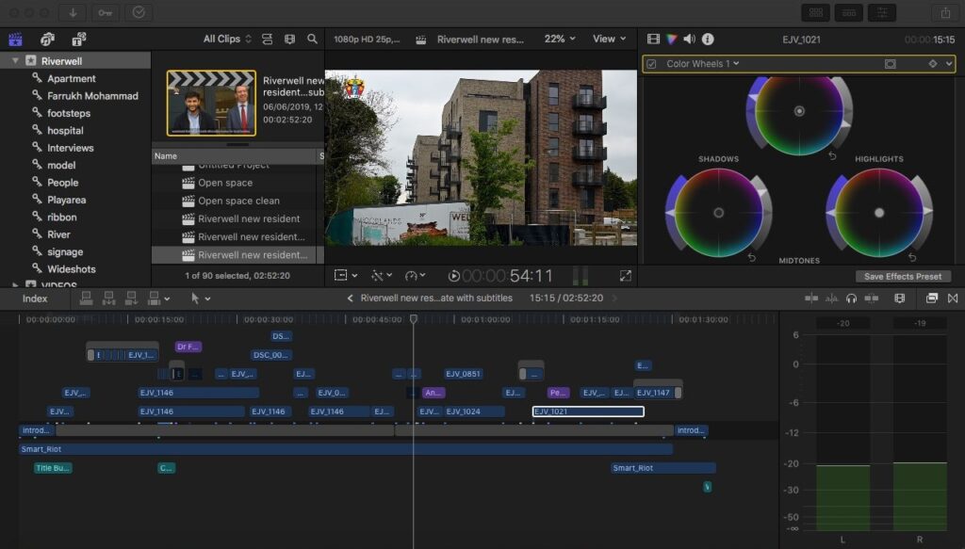Image resolution: width=965 pixels, height=549 pixels.
Task: Select the Riverwell project thumbnail in browser
Action: tap(211, 103)
